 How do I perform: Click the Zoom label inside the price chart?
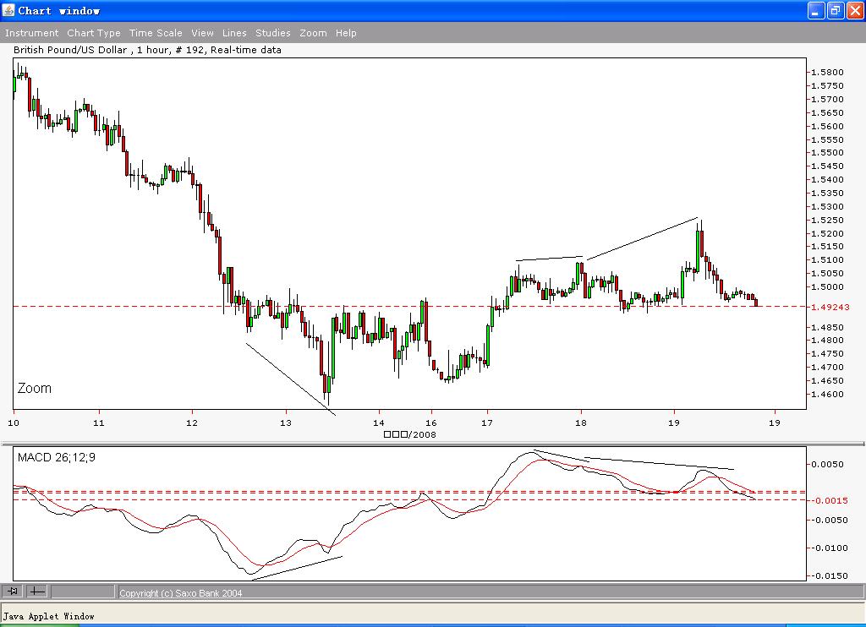(34, 388)
